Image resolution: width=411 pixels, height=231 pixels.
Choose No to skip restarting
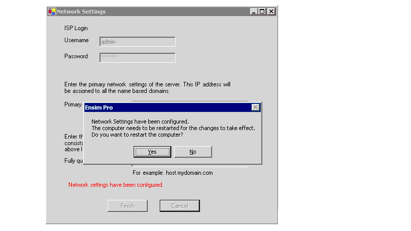(x=193, y=152)
